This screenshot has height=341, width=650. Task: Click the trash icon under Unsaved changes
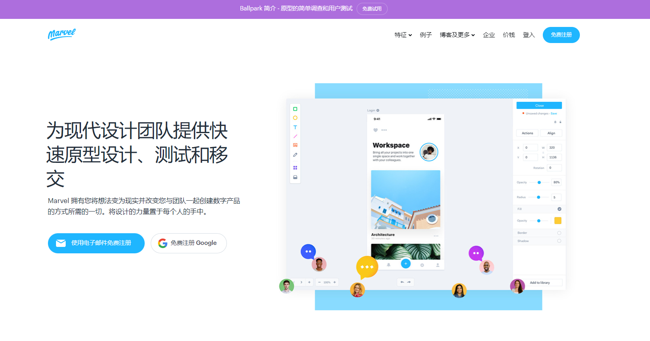555,122
